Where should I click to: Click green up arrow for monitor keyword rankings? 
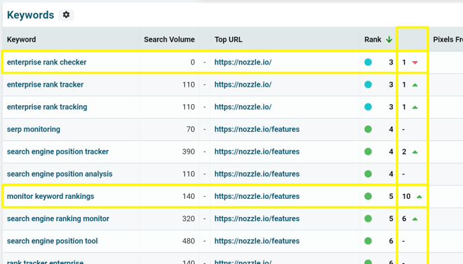coord(419,197)
